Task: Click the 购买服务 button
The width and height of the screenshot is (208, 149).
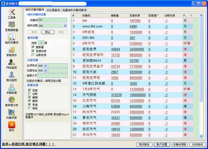Action: (144, 144)
